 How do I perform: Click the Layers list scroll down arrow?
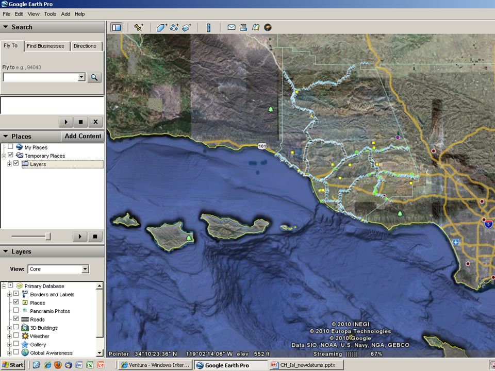(x=100, y=352)
